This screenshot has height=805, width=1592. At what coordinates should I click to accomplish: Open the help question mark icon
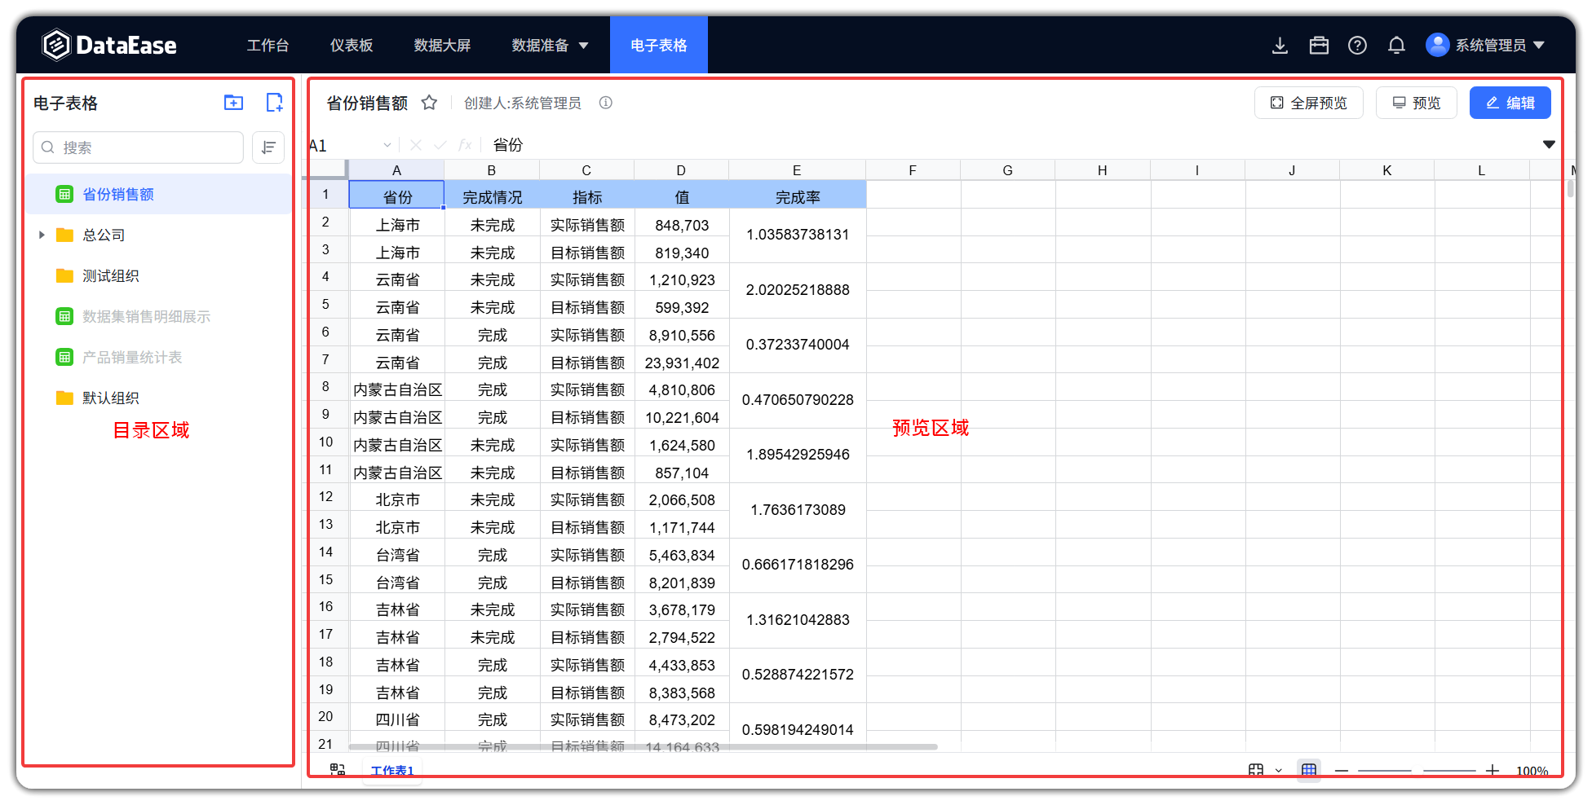[1357, 46]
